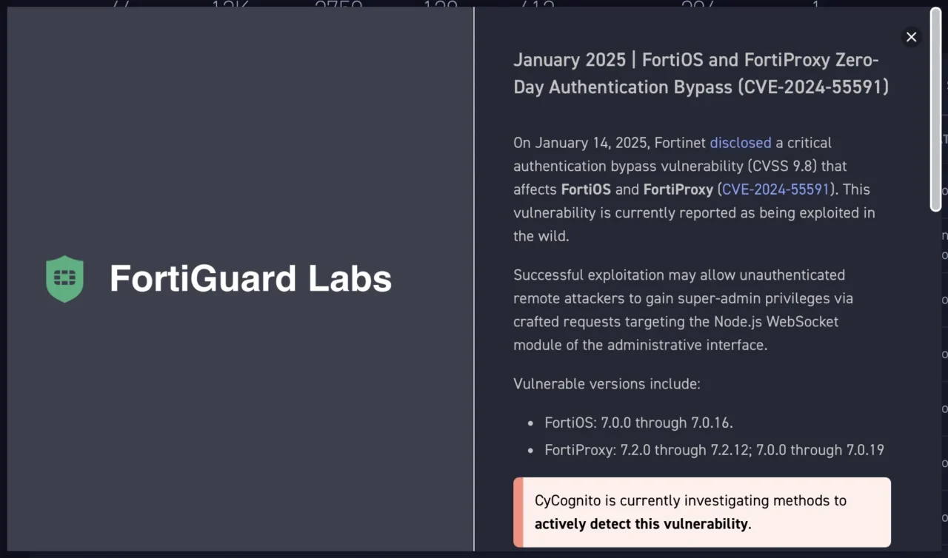Click the bold "FortiOS" word in the first paragraph

[586, 189]
